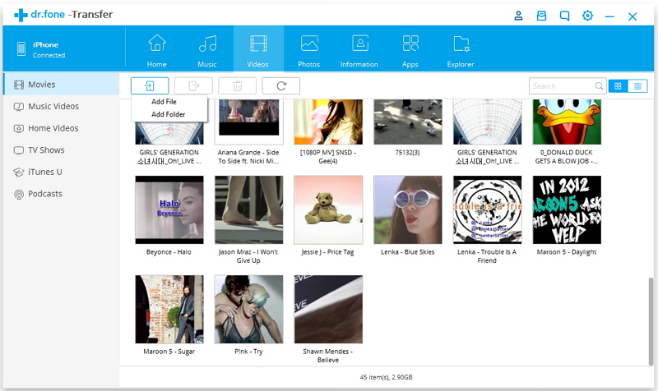The width and height of the screenshot is (658, 391).
Task: Select Ariana Grande - Side To Side thumbnail
Action: coord(249,122)
